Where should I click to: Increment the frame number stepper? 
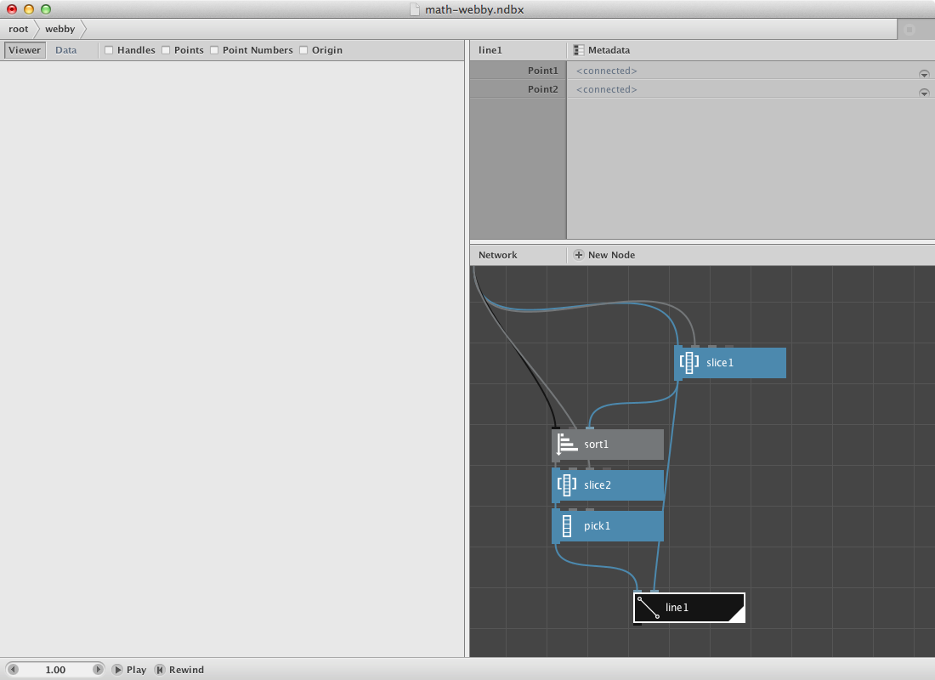click(98, 670)
